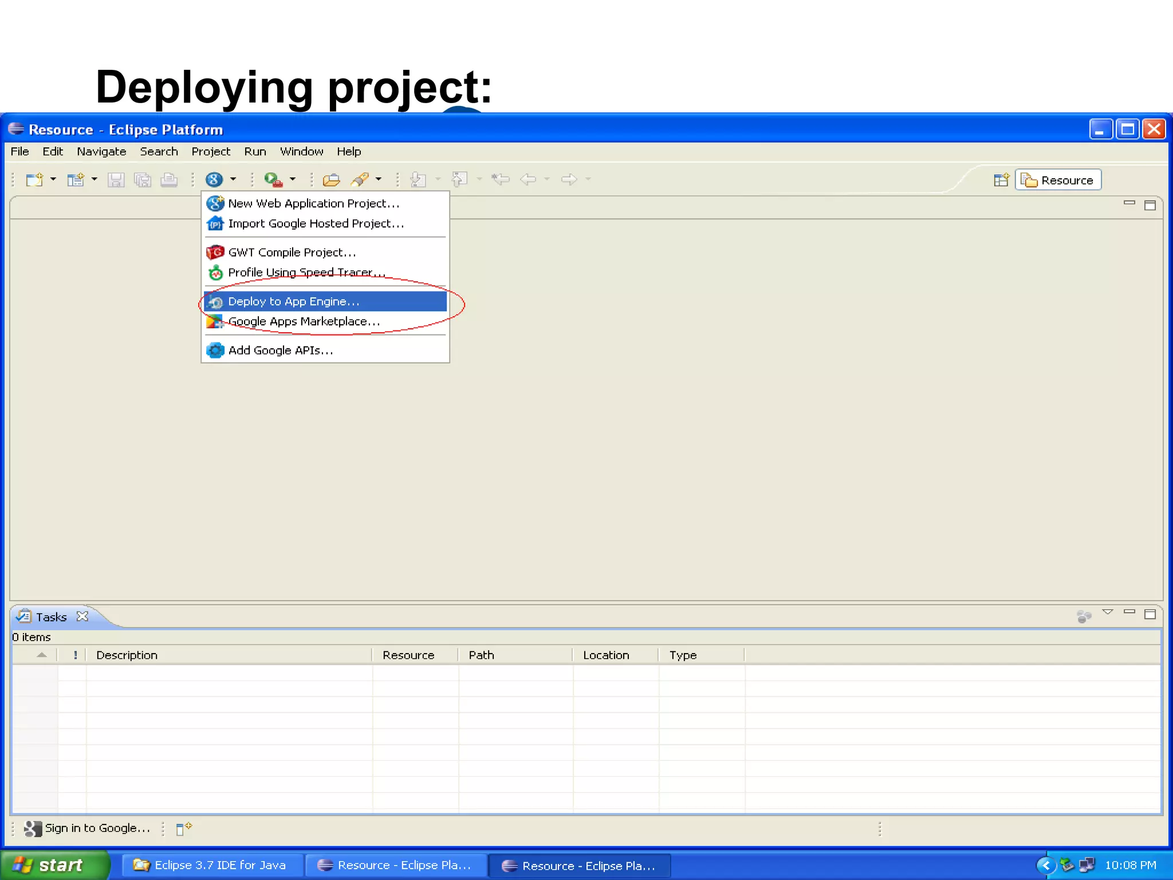This screenshot has width=1173, height=880.
Task: Choose Import Google Hosted Project
Action: pos(325,223)
